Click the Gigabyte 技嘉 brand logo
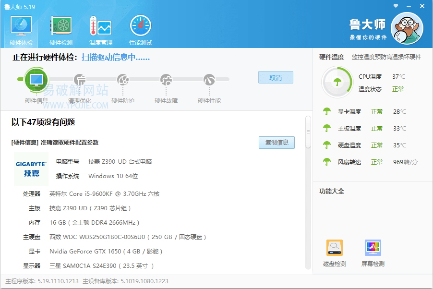Image resolution: width=433 pixels, height=289 pixels. pyautogui.click(x=31, y=169)
